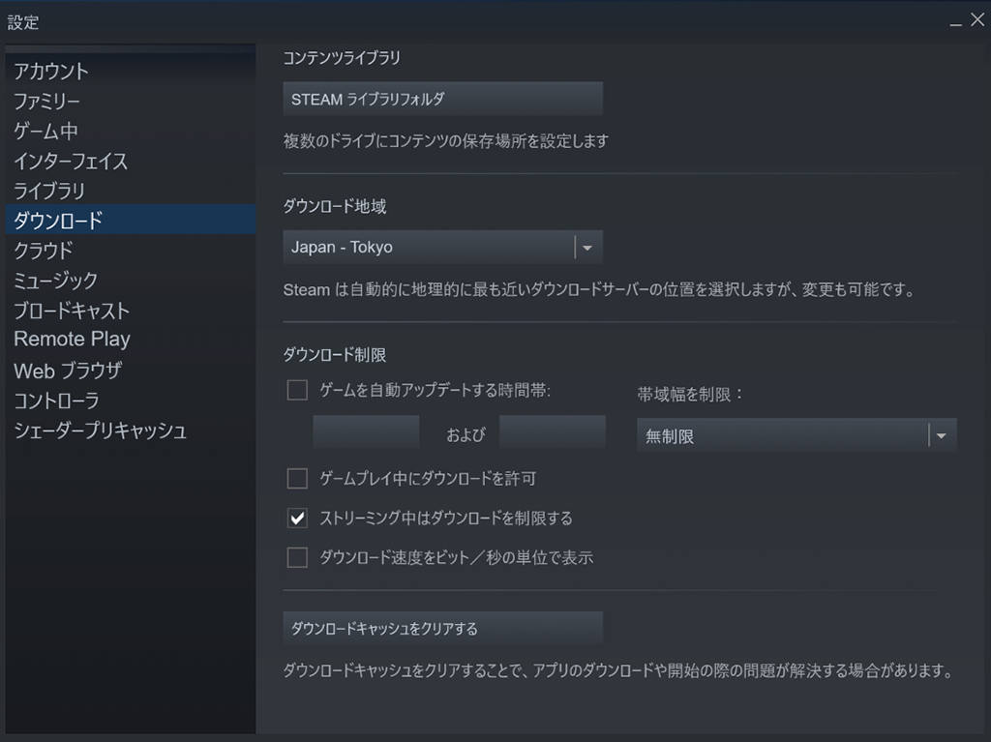
Task: Open the Japan - Tokyo region dropdown
Action: click(442, 247)
